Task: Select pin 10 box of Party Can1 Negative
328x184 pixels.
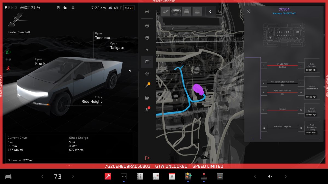Action: coord(264,128)
